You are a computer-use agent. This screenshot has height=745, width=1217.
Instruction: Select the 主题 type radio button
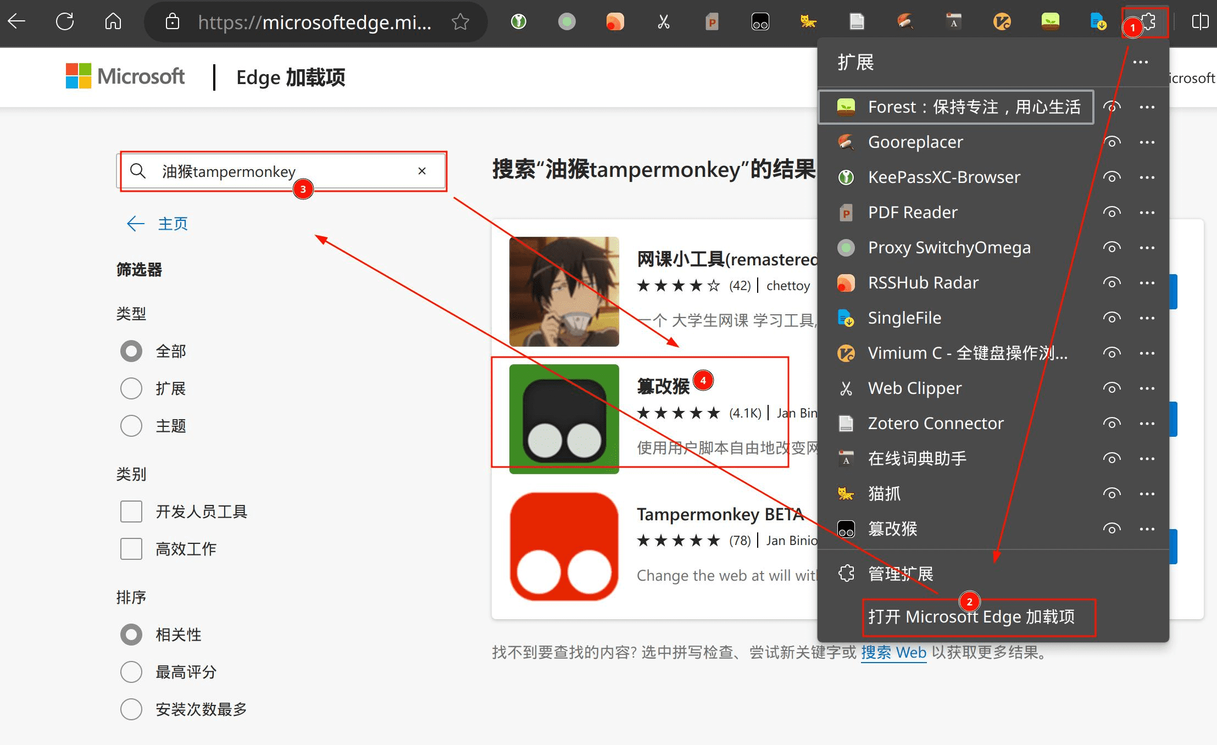(131, 426)
